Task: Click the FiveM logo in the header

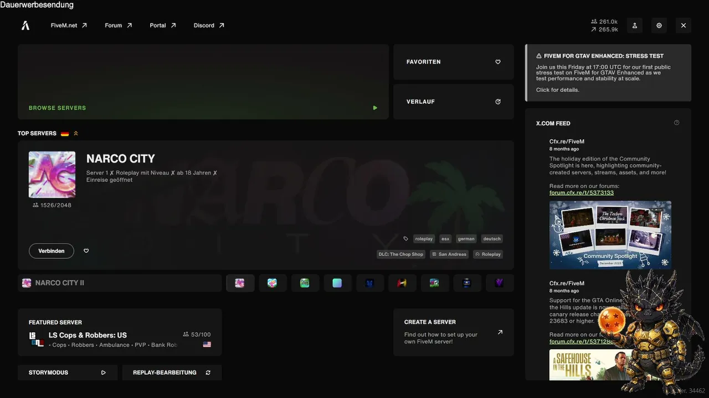Action: [x=25, y=25]
